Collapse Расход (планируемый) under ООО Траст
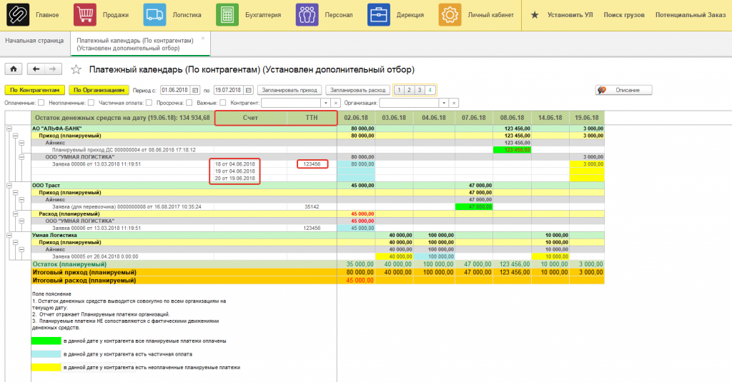The image size is (732, 382). click(x=16, y=214)
